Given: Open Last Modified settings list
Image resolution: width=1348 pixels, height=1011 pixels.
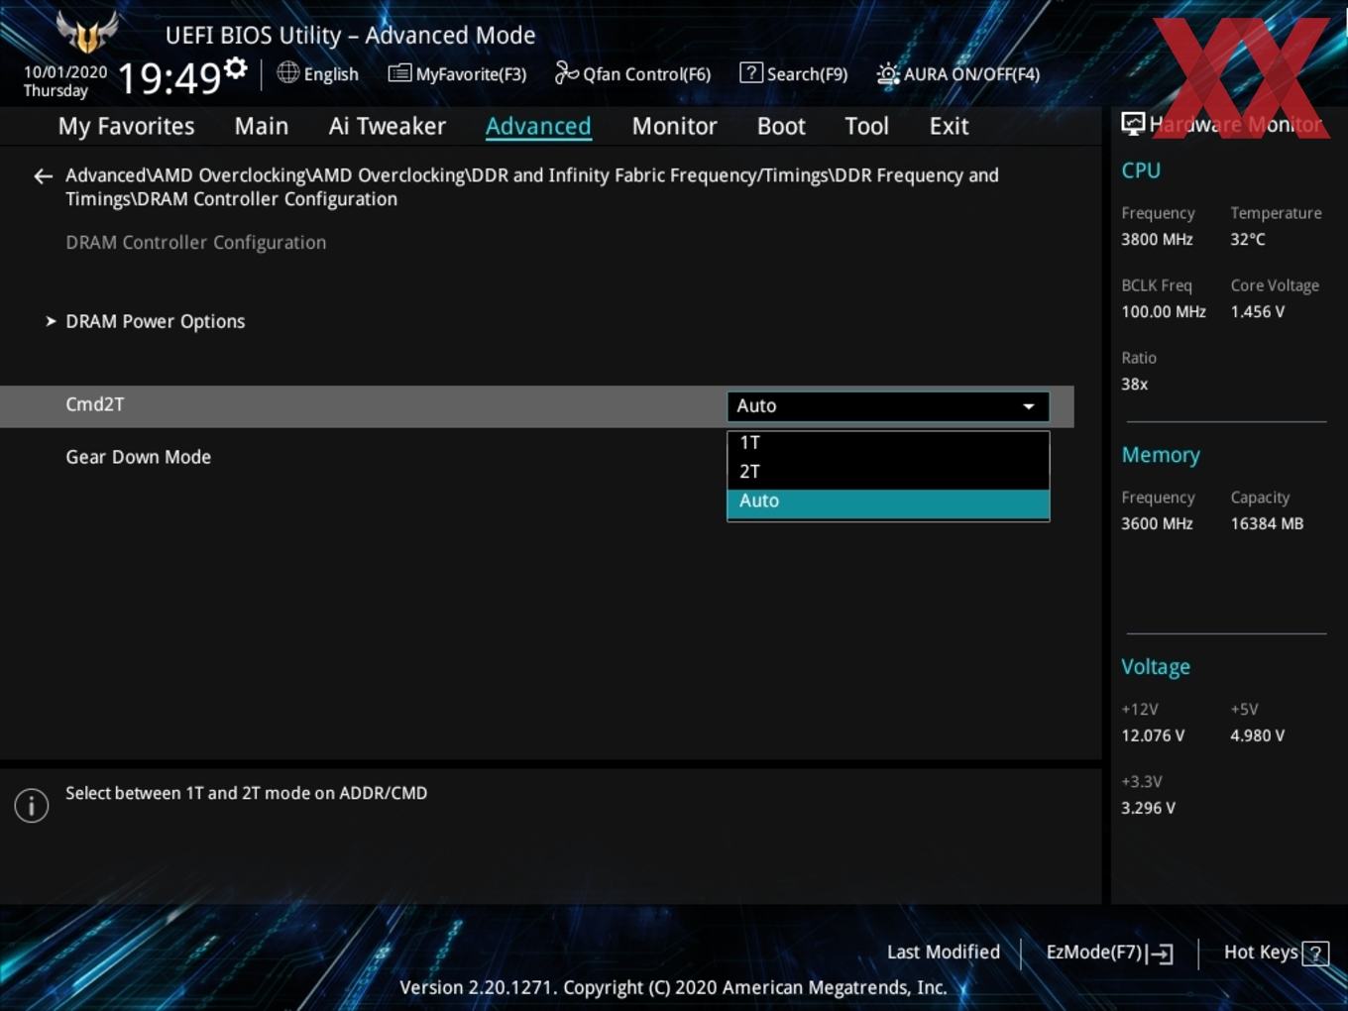Looking at the screenshot, I should (x=943, y=953).
